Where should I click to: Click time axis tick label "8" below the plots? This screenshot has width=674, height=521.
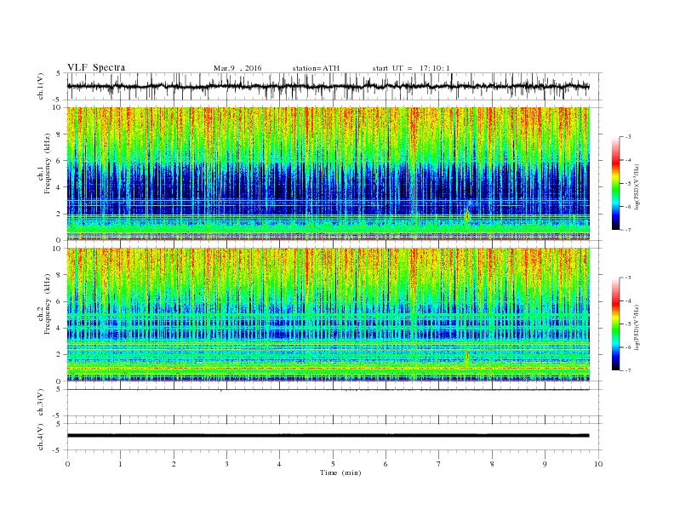point(492,464)
